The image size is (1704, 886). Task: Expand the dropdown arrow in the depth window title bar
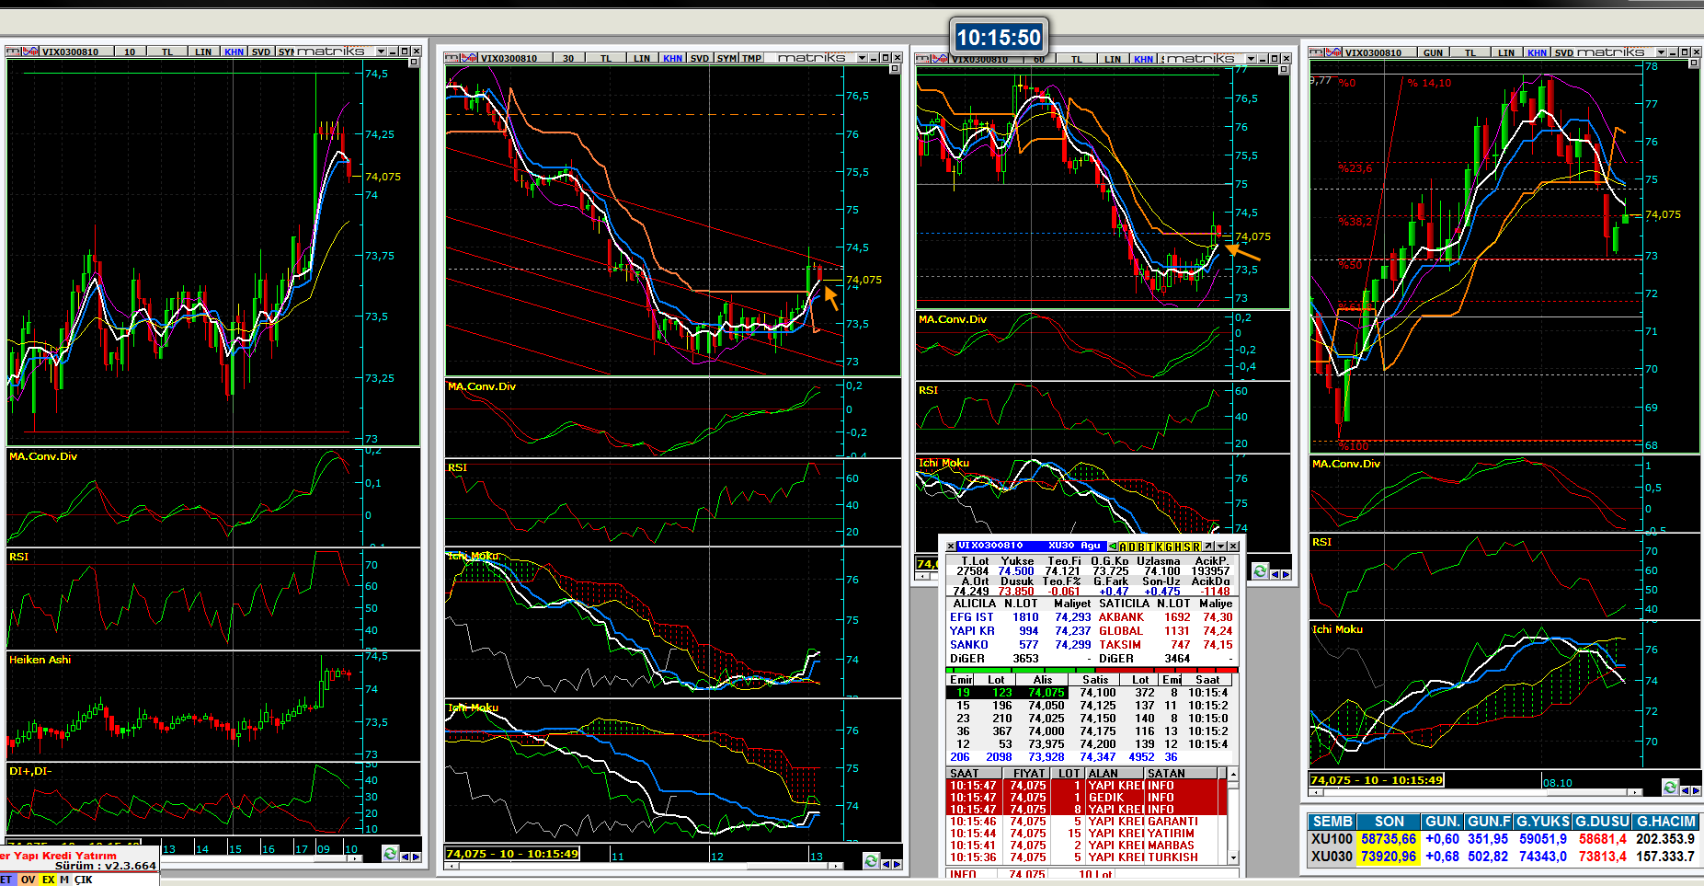(1220, 547)
